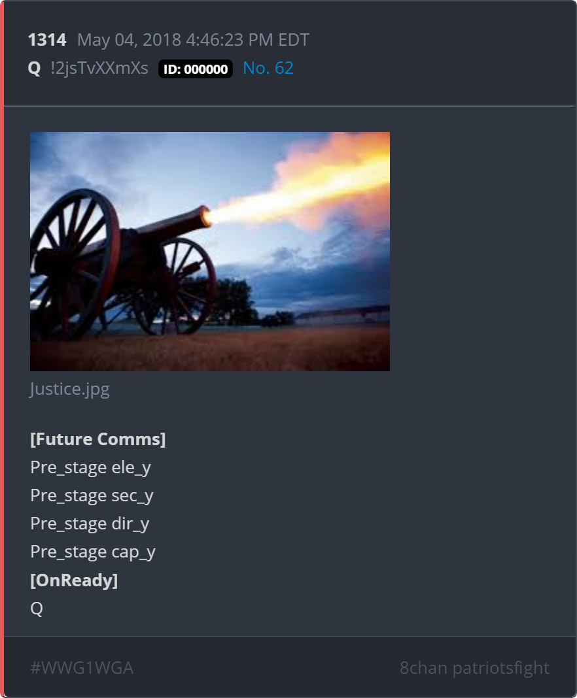
Task: Click the 8chan patriotsfight source label
Action: pos(474,668)
